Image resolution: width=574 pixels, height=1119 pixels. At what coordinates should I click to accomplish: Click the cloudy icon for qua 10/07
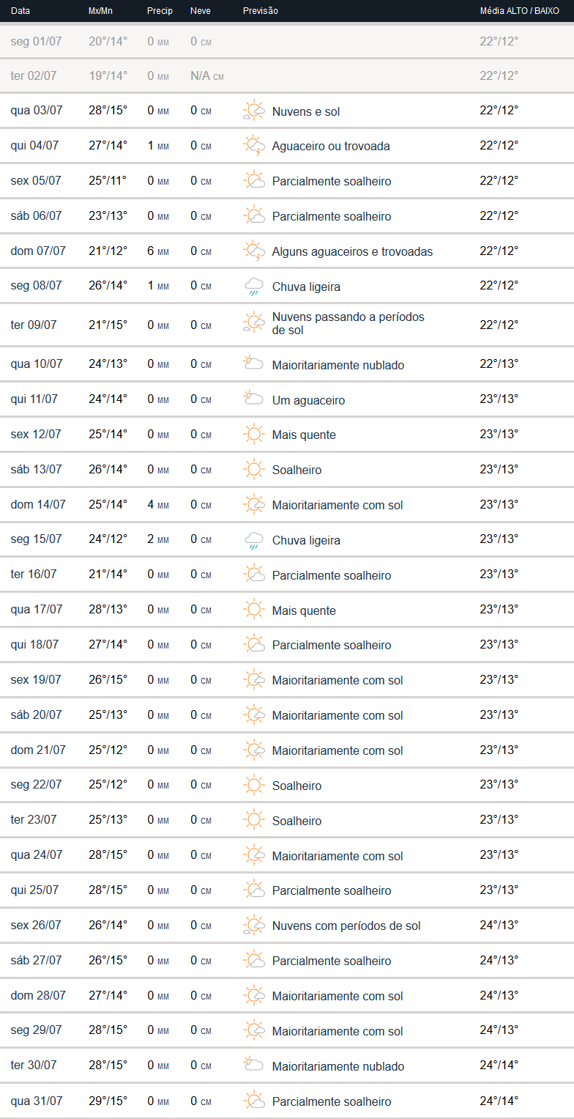tap(253, 364)
